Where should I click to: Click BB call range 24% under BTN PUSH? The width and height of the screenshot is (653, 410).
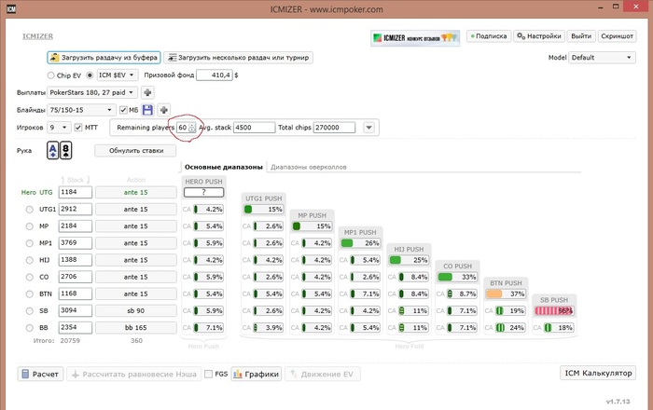[x=510, y=328]
